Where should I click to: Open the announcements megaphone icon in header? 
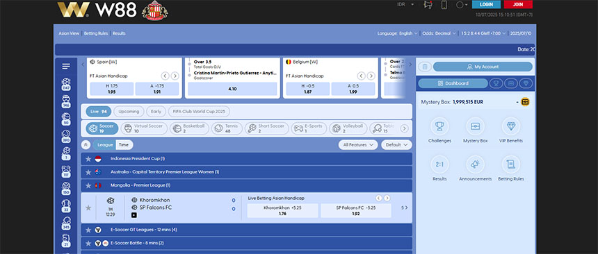pos(428,5)
